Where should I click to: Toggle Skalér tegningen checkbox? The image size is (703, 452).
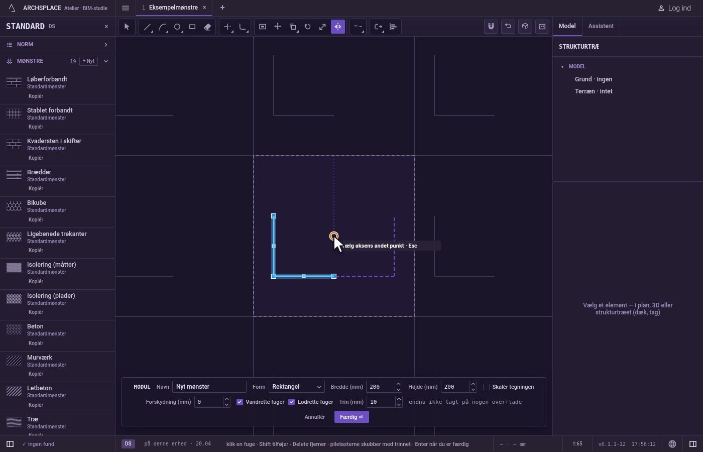pyautogui.click(x=486, y=387)
